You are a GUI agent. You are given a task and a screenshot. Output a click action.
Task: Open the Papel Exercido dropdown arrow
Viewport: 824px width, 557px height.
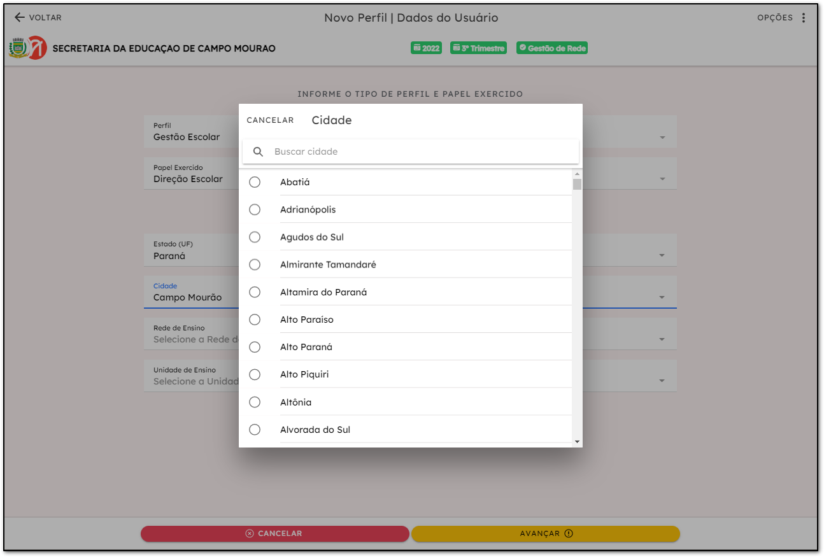662,179
